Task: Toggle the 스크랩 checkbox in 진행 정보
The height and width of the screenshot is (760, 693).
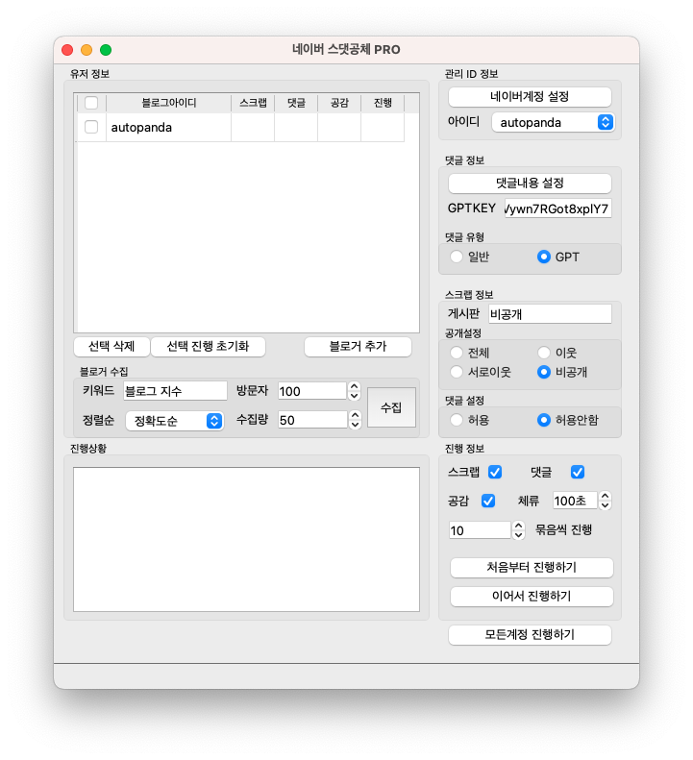Action: [495, 472]
